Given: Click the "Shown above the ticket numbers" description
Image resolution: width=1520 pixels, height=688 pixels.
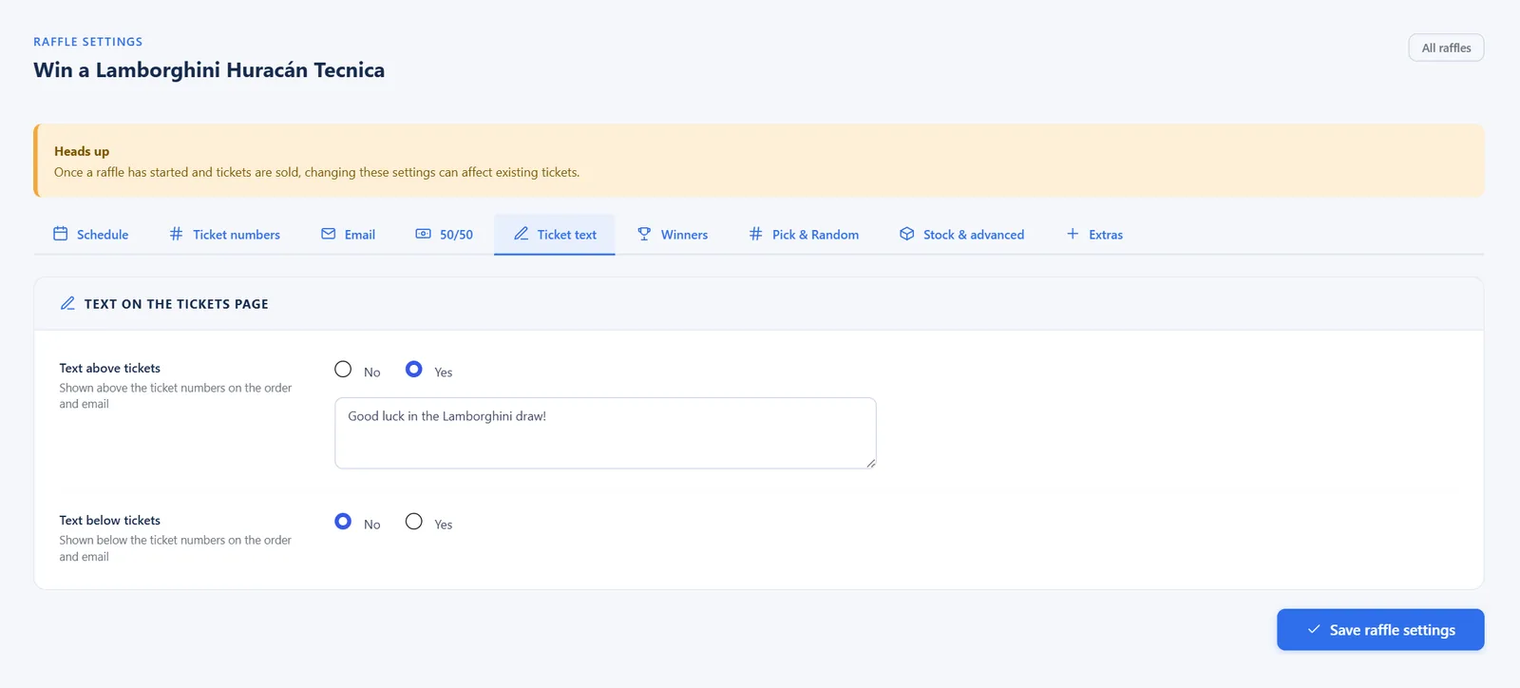Looking at the screenshot, I should pos(176,396).
